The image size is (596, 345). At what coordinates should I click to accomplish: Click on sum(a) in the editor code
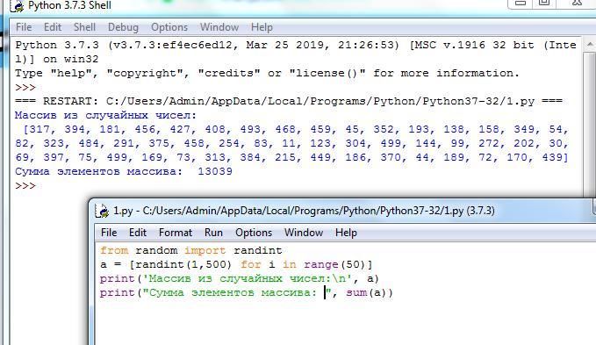[366, 293]
